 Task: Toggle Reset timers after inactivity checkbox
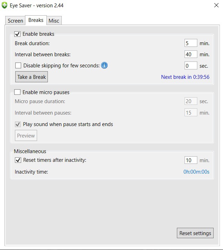click(18, 160)
